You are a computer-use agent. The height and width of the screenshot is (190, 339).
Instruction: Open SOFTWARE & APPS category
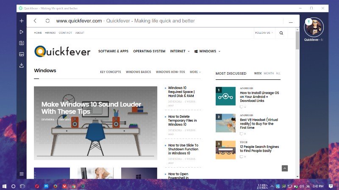[113, 51]
